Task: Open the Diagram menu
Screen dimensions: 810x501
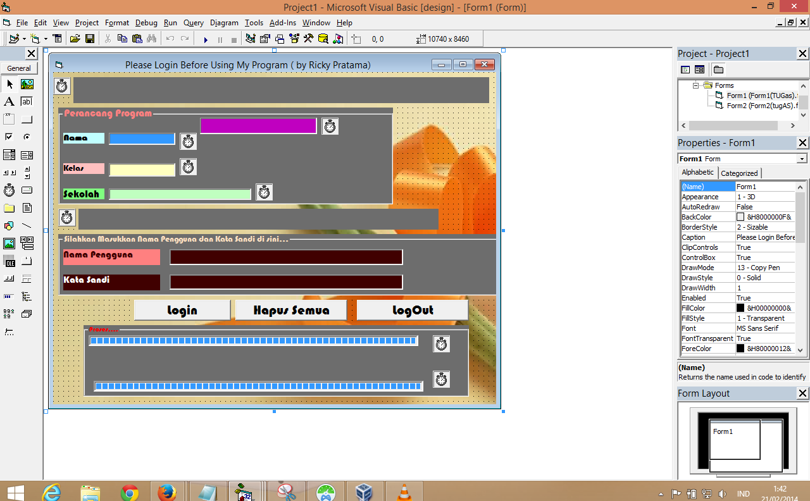Action: (224, 23)
